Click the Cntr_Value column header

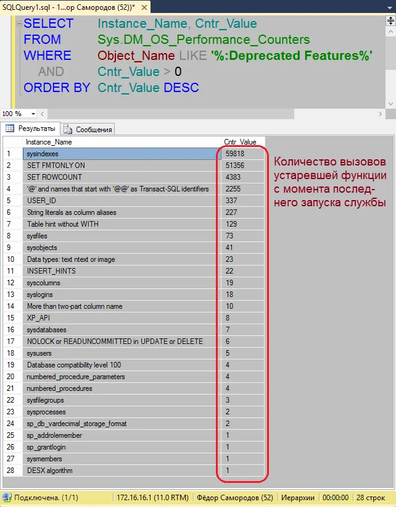coord(240,142)
